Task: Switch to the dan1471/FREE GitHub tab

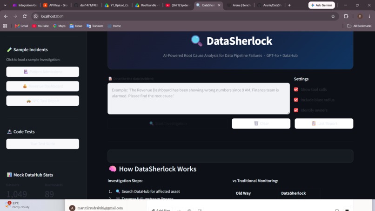Action: [87, 5]
